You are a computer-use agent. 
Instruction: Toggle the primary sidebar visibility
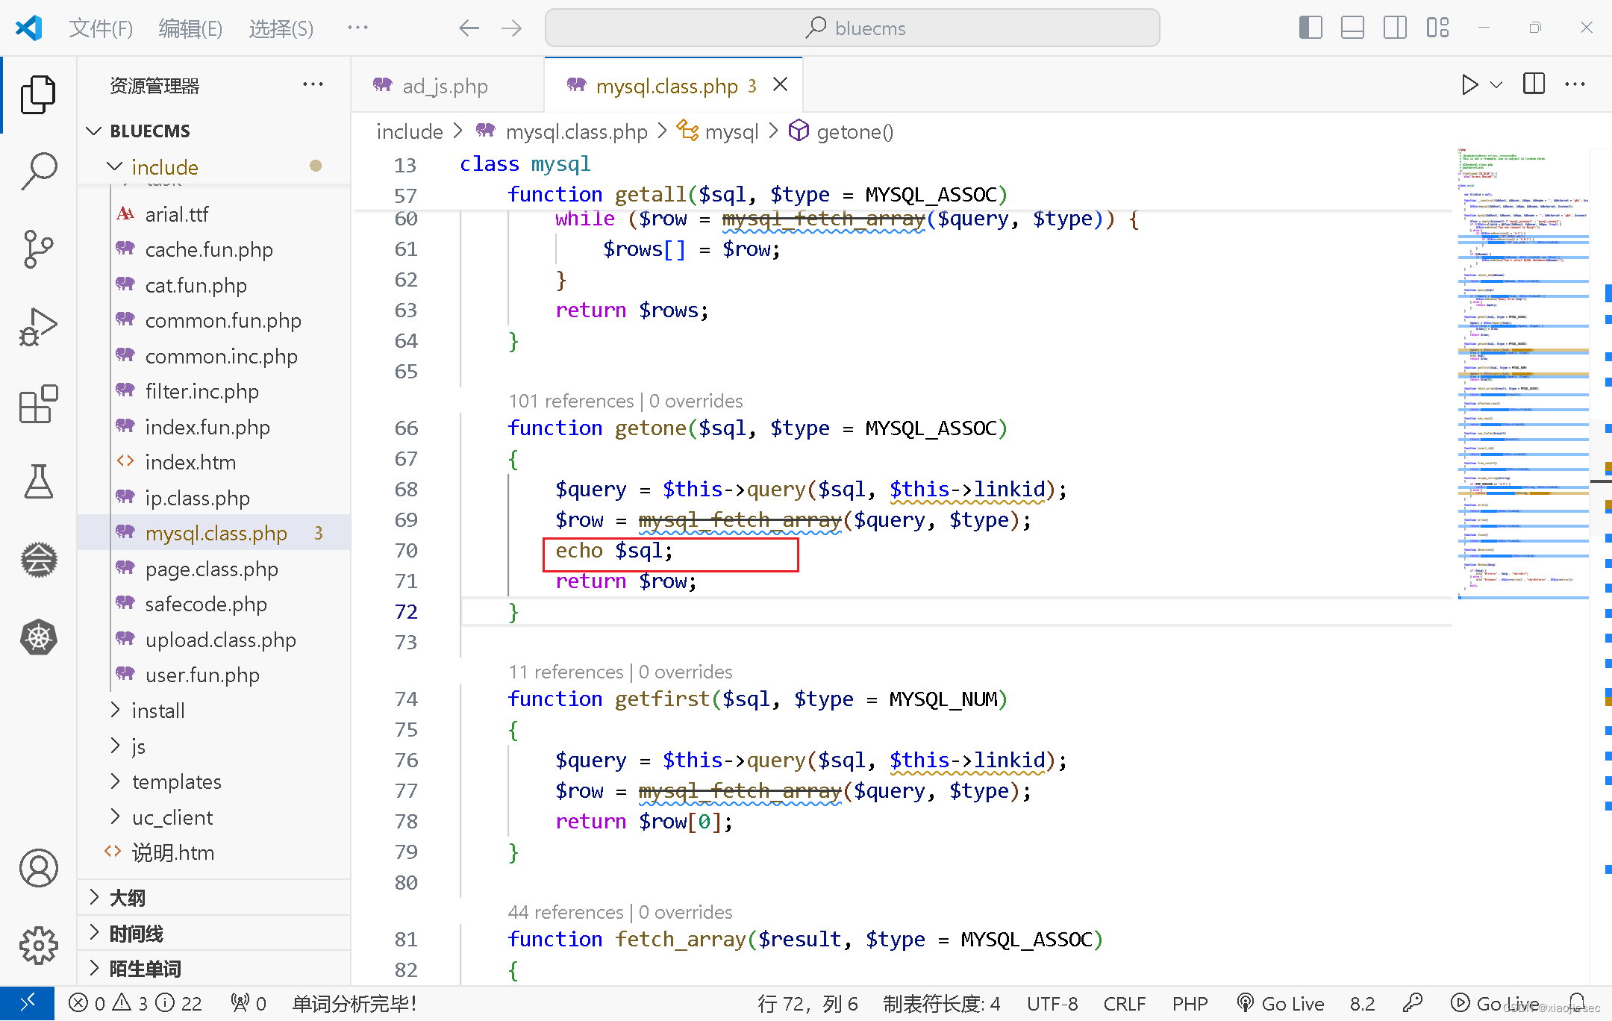[1310, 27]
